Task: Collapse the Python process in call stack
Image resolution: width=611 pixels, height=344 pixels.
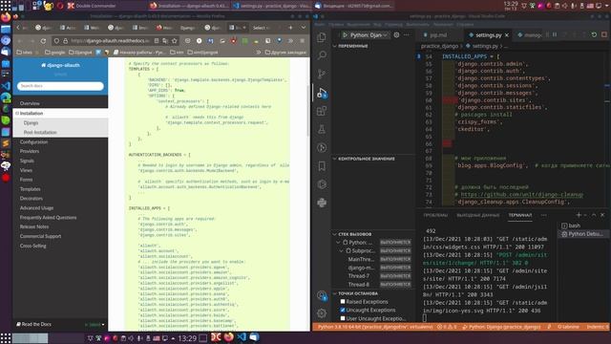Action: pos(338,243)
